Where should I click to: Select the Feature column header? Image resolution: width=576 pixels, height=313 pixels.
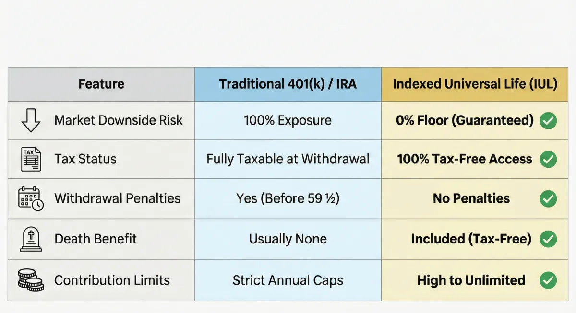tap(101, 84)
